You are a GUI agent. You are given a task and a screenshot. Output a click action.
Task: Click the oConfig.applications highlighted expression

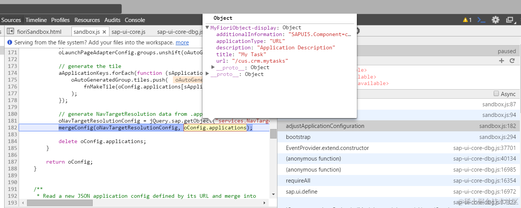(x=215, y=128)
